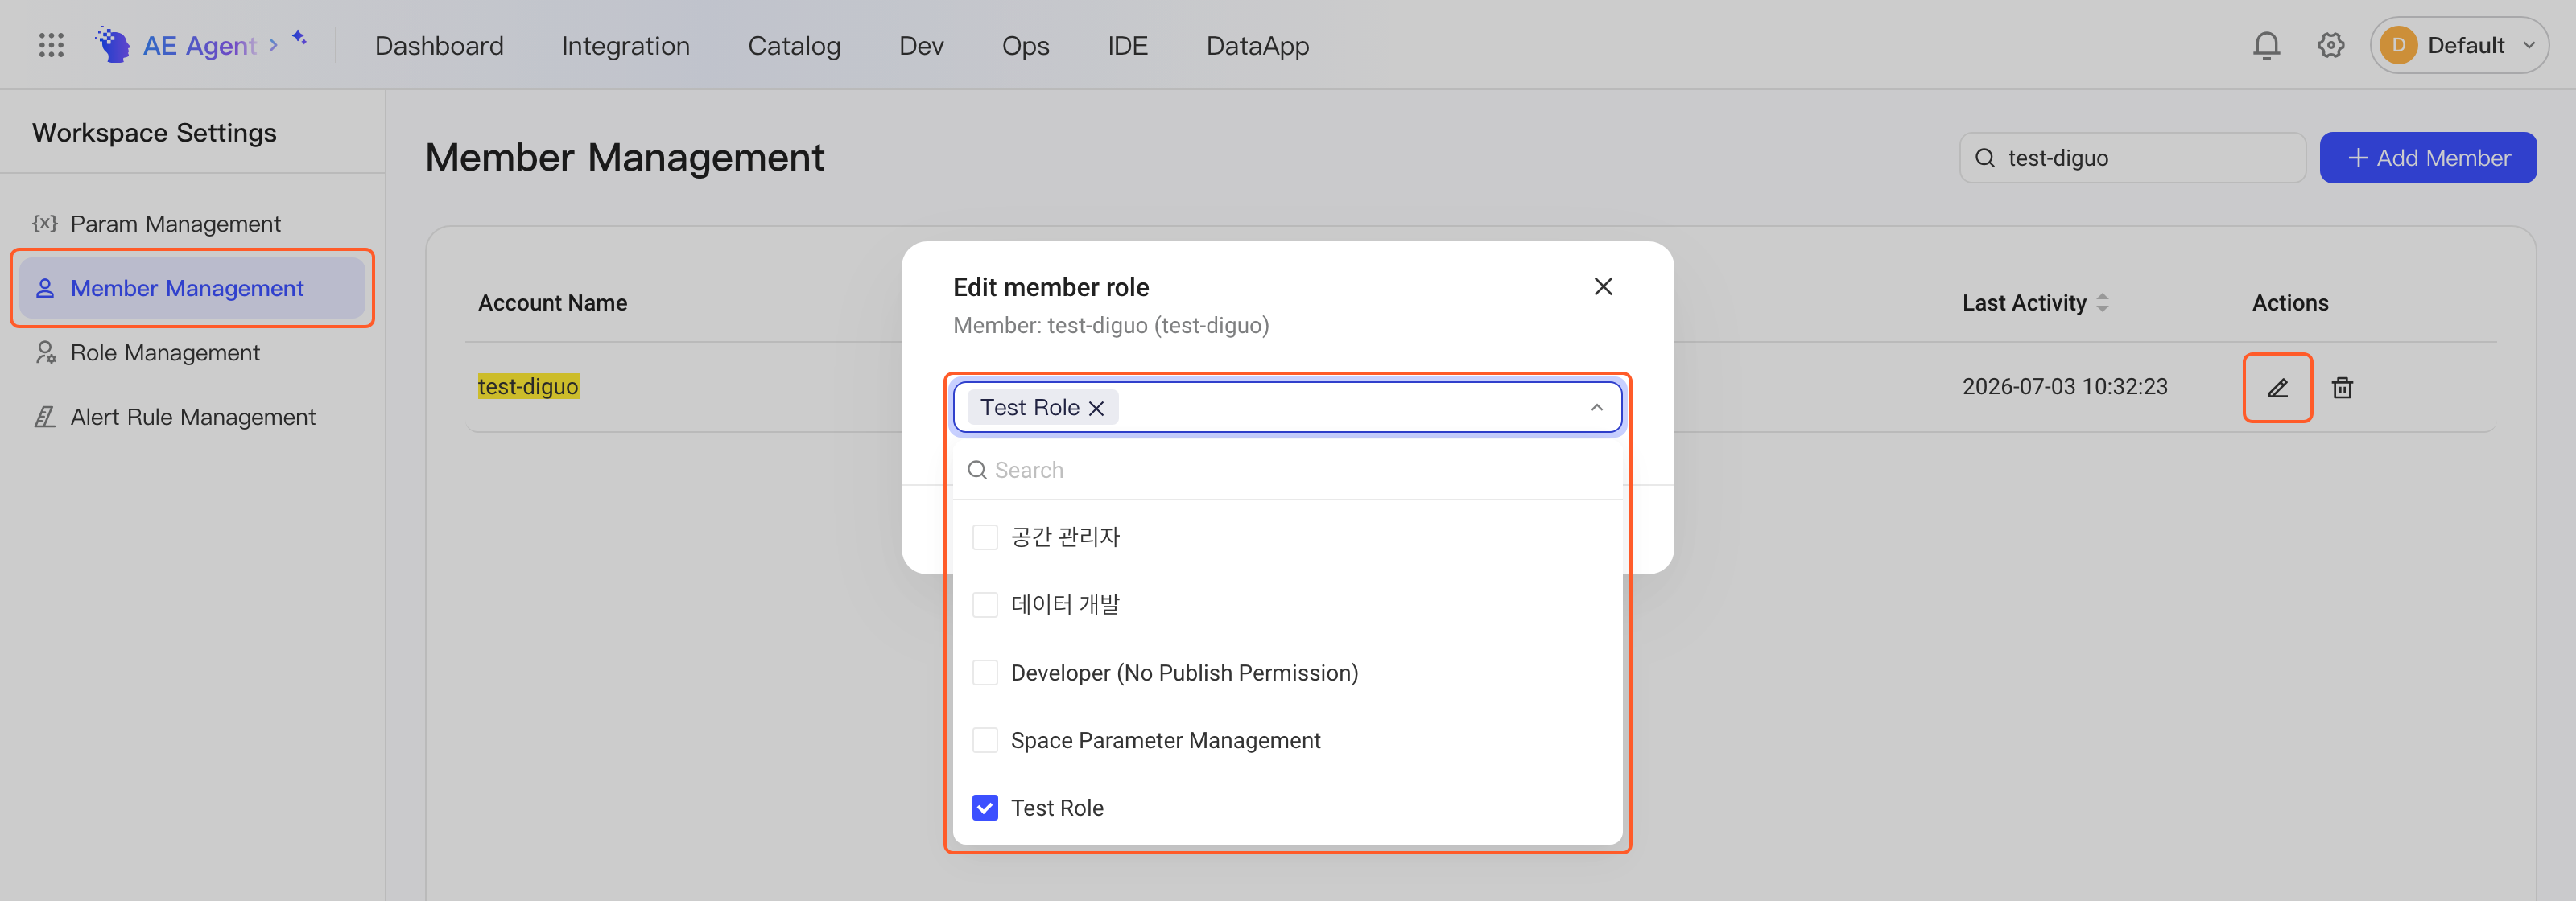Screen dimensions: 2576x901
Task: Click the 2026-07-03 10:32:23 last activity value
Action: [2064, 387]
